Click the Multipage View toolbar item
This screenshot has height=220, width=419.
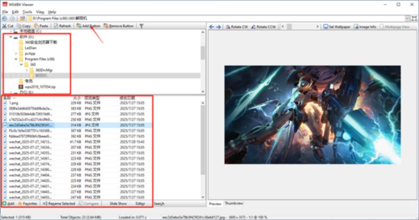pos(394,27)
